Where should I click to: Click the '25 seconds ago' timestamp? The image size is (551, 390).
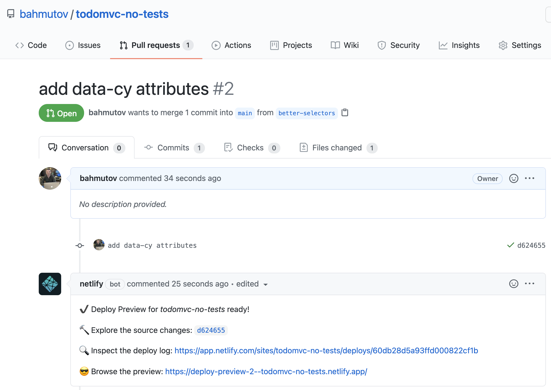point(200,284)
